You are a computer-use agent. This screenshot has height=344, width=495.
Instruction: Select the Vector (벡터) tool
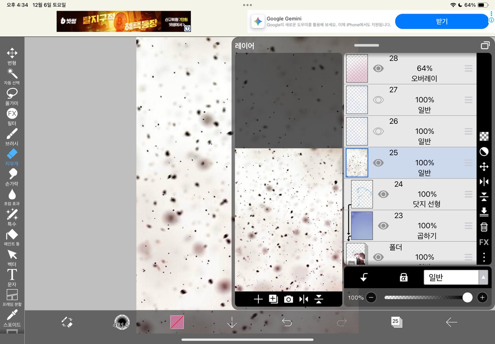click(12, 257)
